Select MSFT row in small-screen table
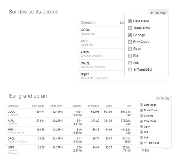Screen dimensions: 177x158 pos(101,76)
